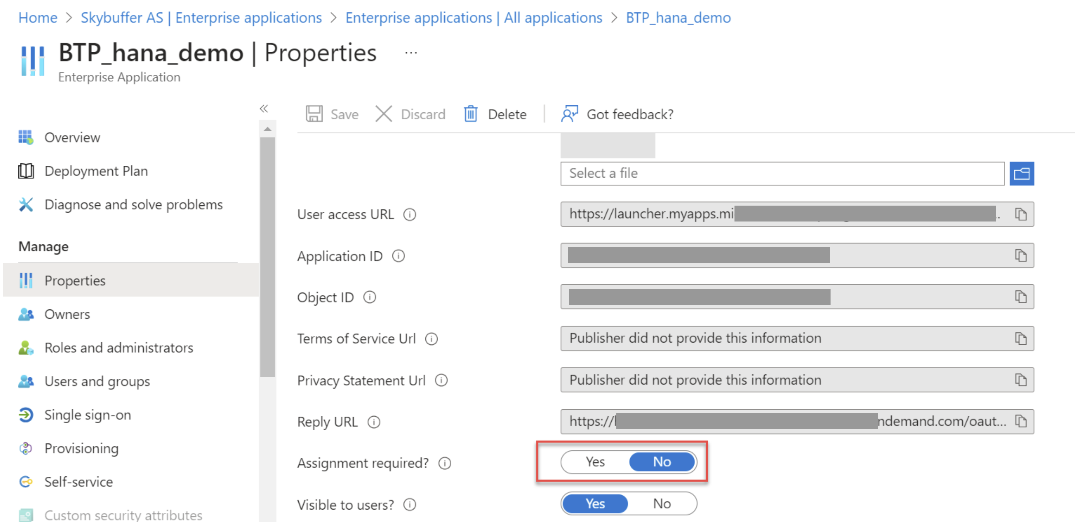
Task: Show info tooltip for Reply URL
Action: pyautogui.click(x=373, y=422)
